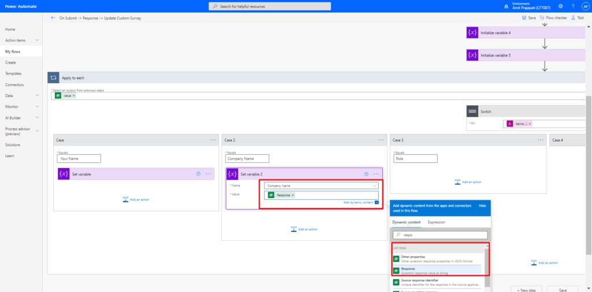Screen dimensions: 592x292
Task: Expand the Monitor menu
Action: tap(37, 107)
